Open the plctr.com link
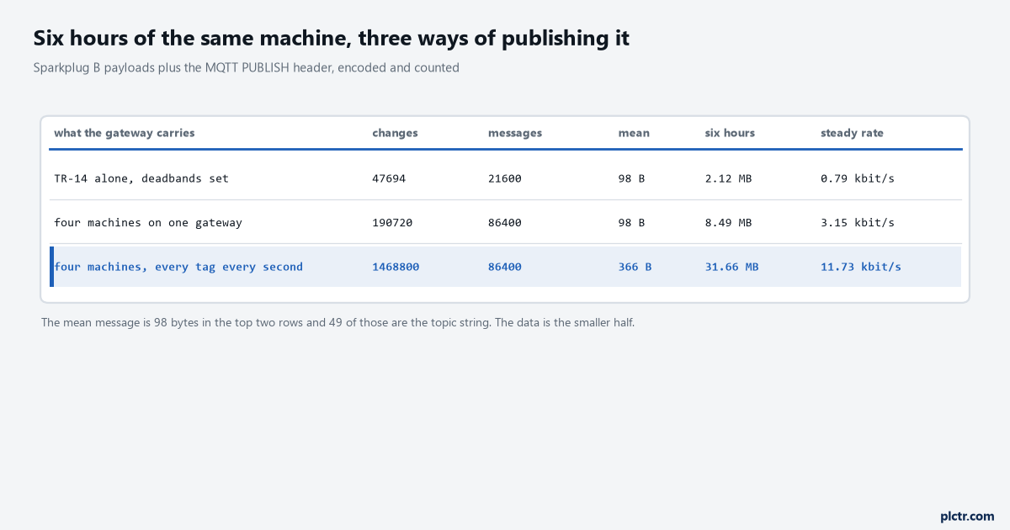 click(967, 516)
